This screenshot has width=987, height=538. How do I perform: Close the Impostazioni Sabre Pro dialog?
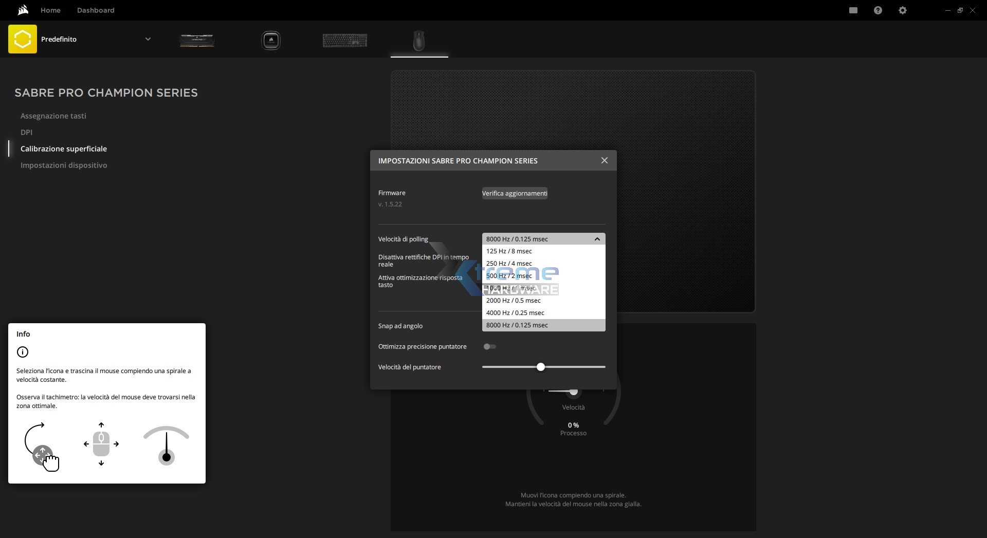[605, 161]
